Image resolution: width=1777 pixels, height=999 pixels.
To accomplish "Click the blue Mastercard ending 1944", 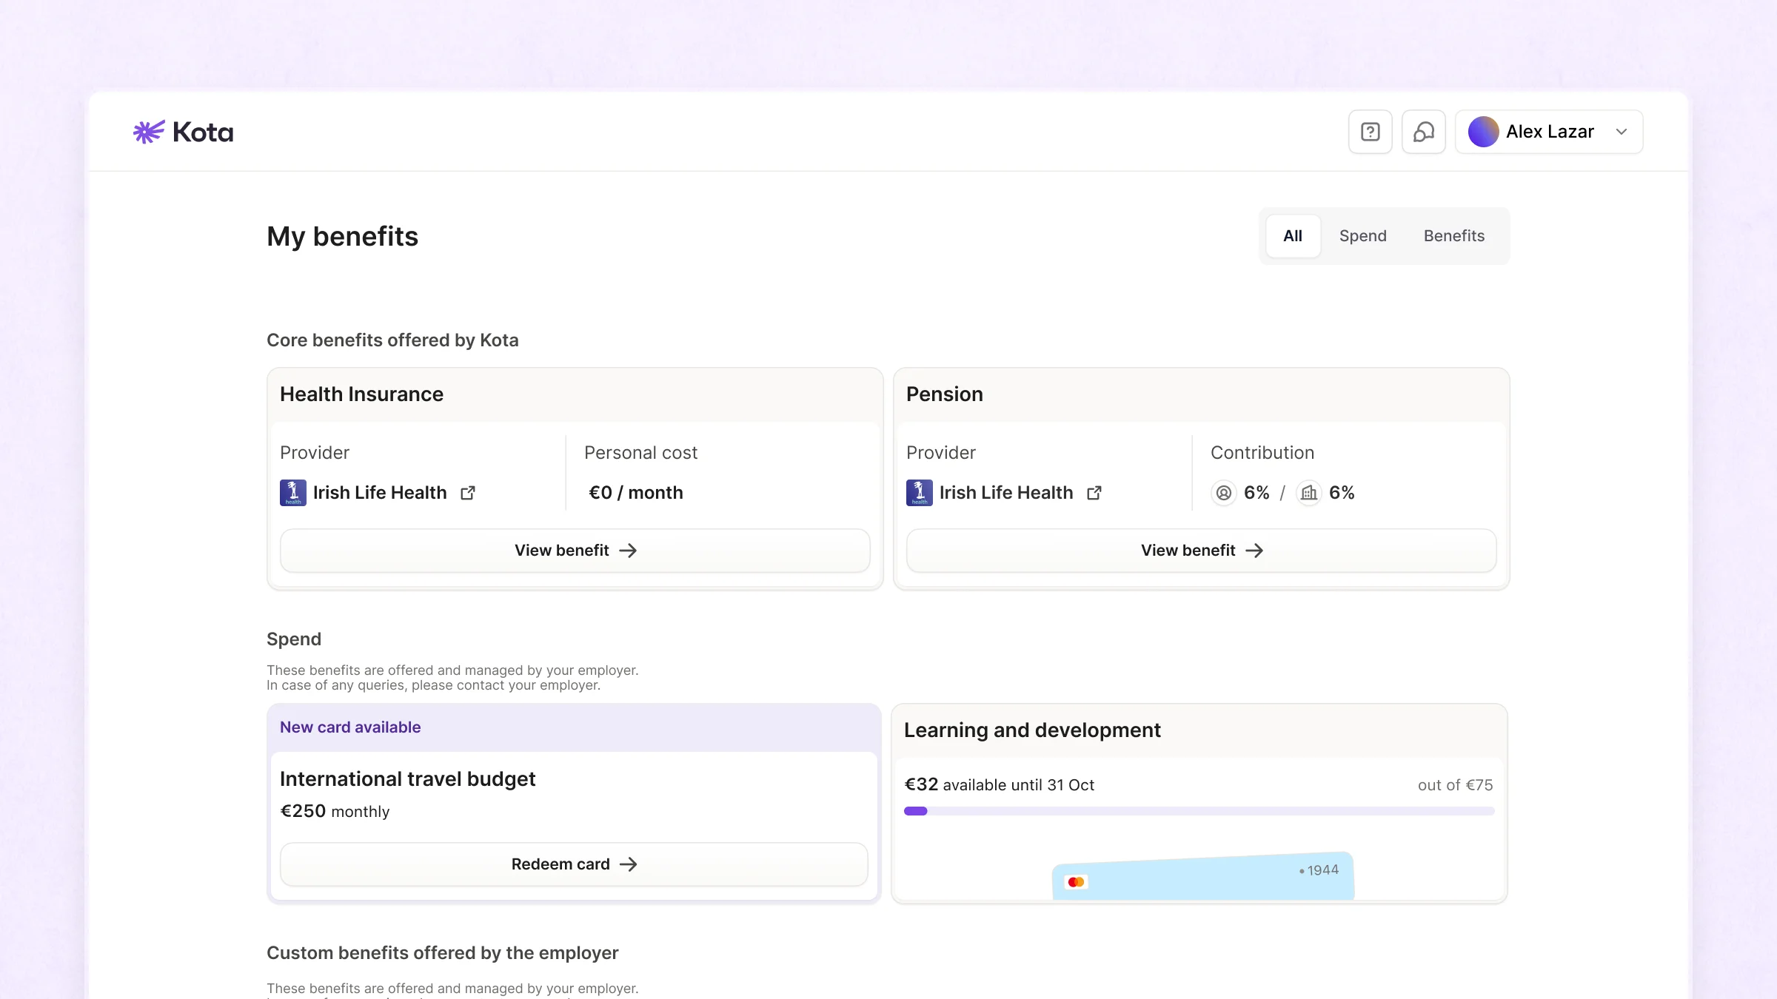I will [1202, 878].
